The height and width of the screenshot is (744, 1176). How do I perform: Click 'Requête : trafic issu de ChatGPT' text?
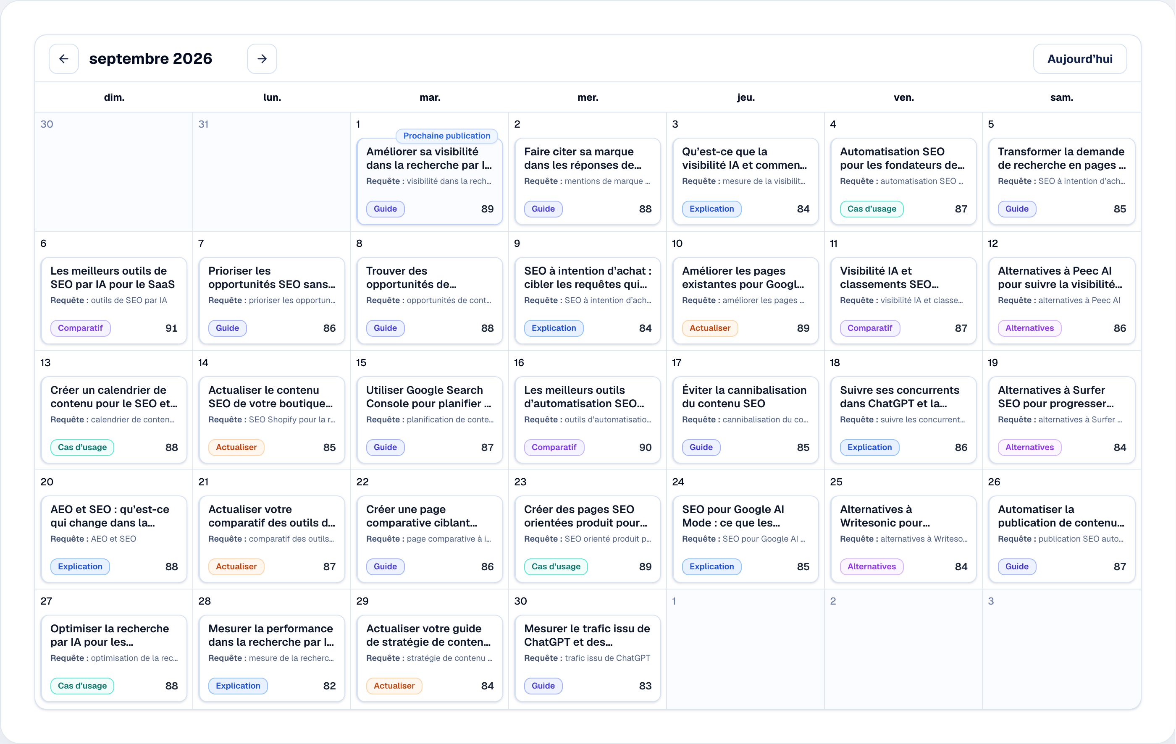[587, 658]
